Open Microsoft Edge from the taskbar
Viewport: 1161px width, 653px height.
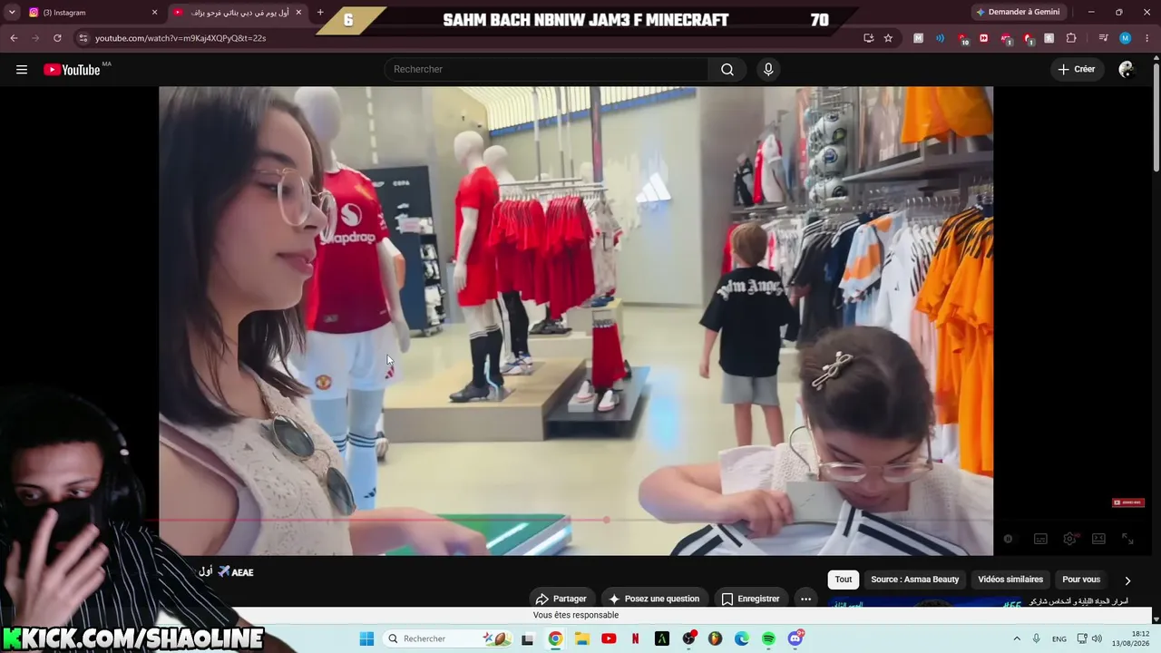click(742, 638)
